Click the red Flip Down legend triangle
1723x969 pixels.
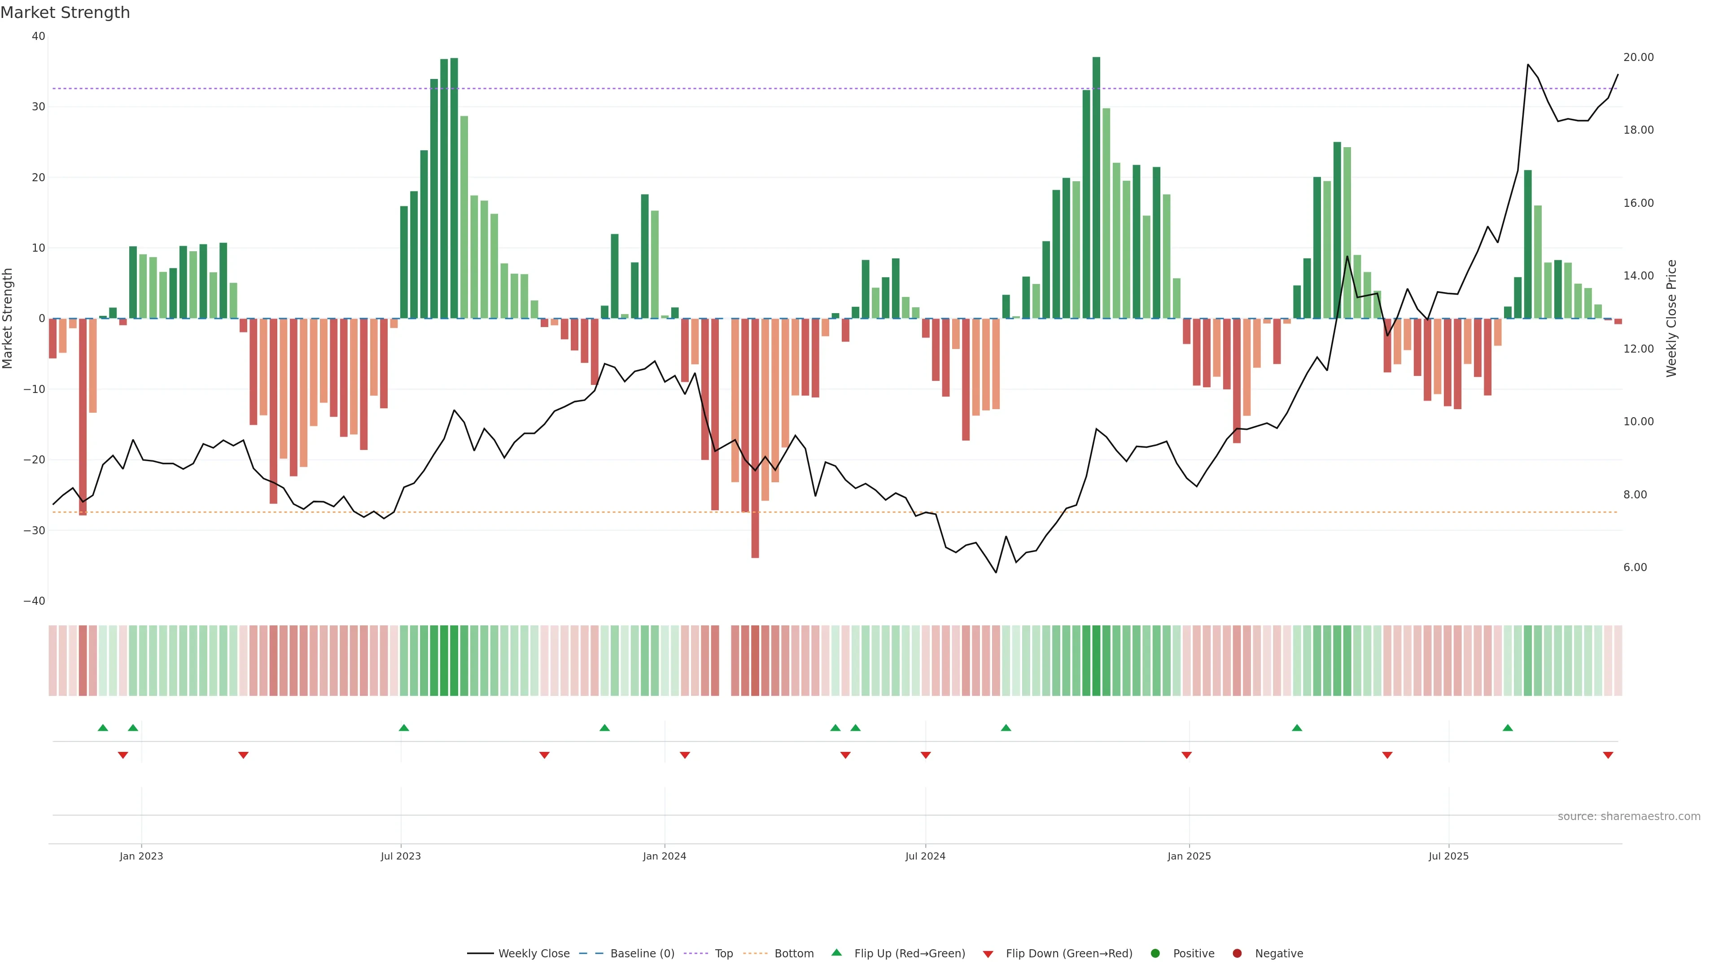pyautogui.click(x=988, y=954)
